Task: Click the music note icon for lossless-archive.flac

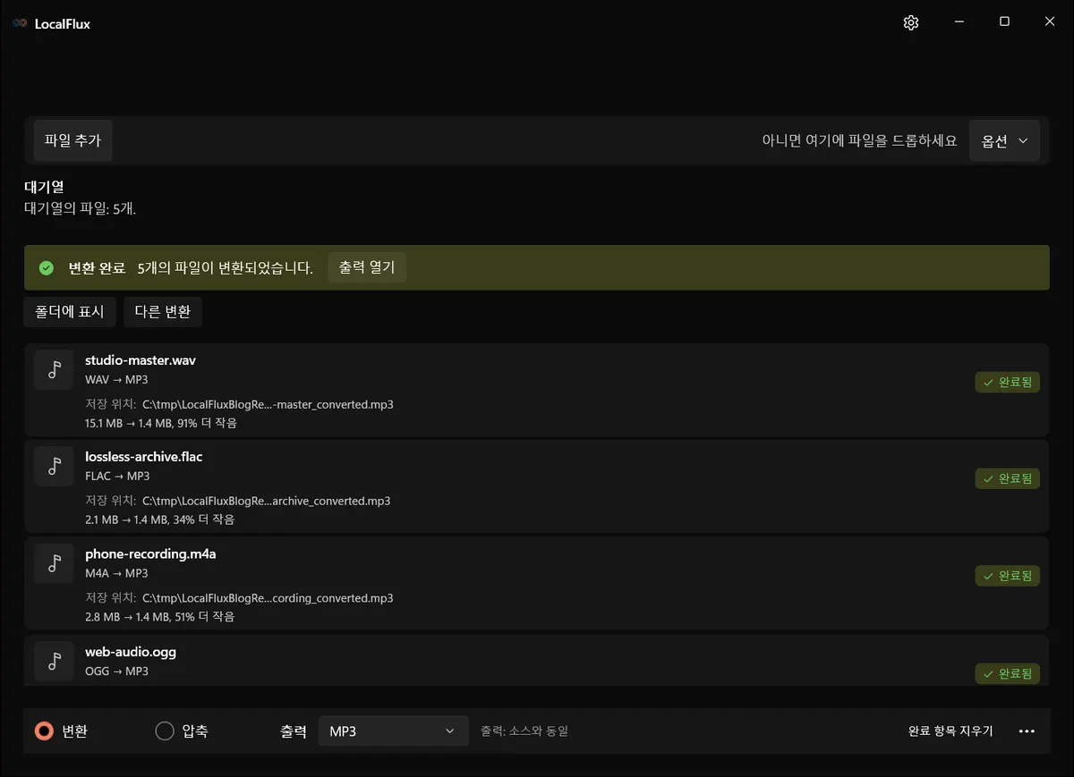Action: (54, 466)
